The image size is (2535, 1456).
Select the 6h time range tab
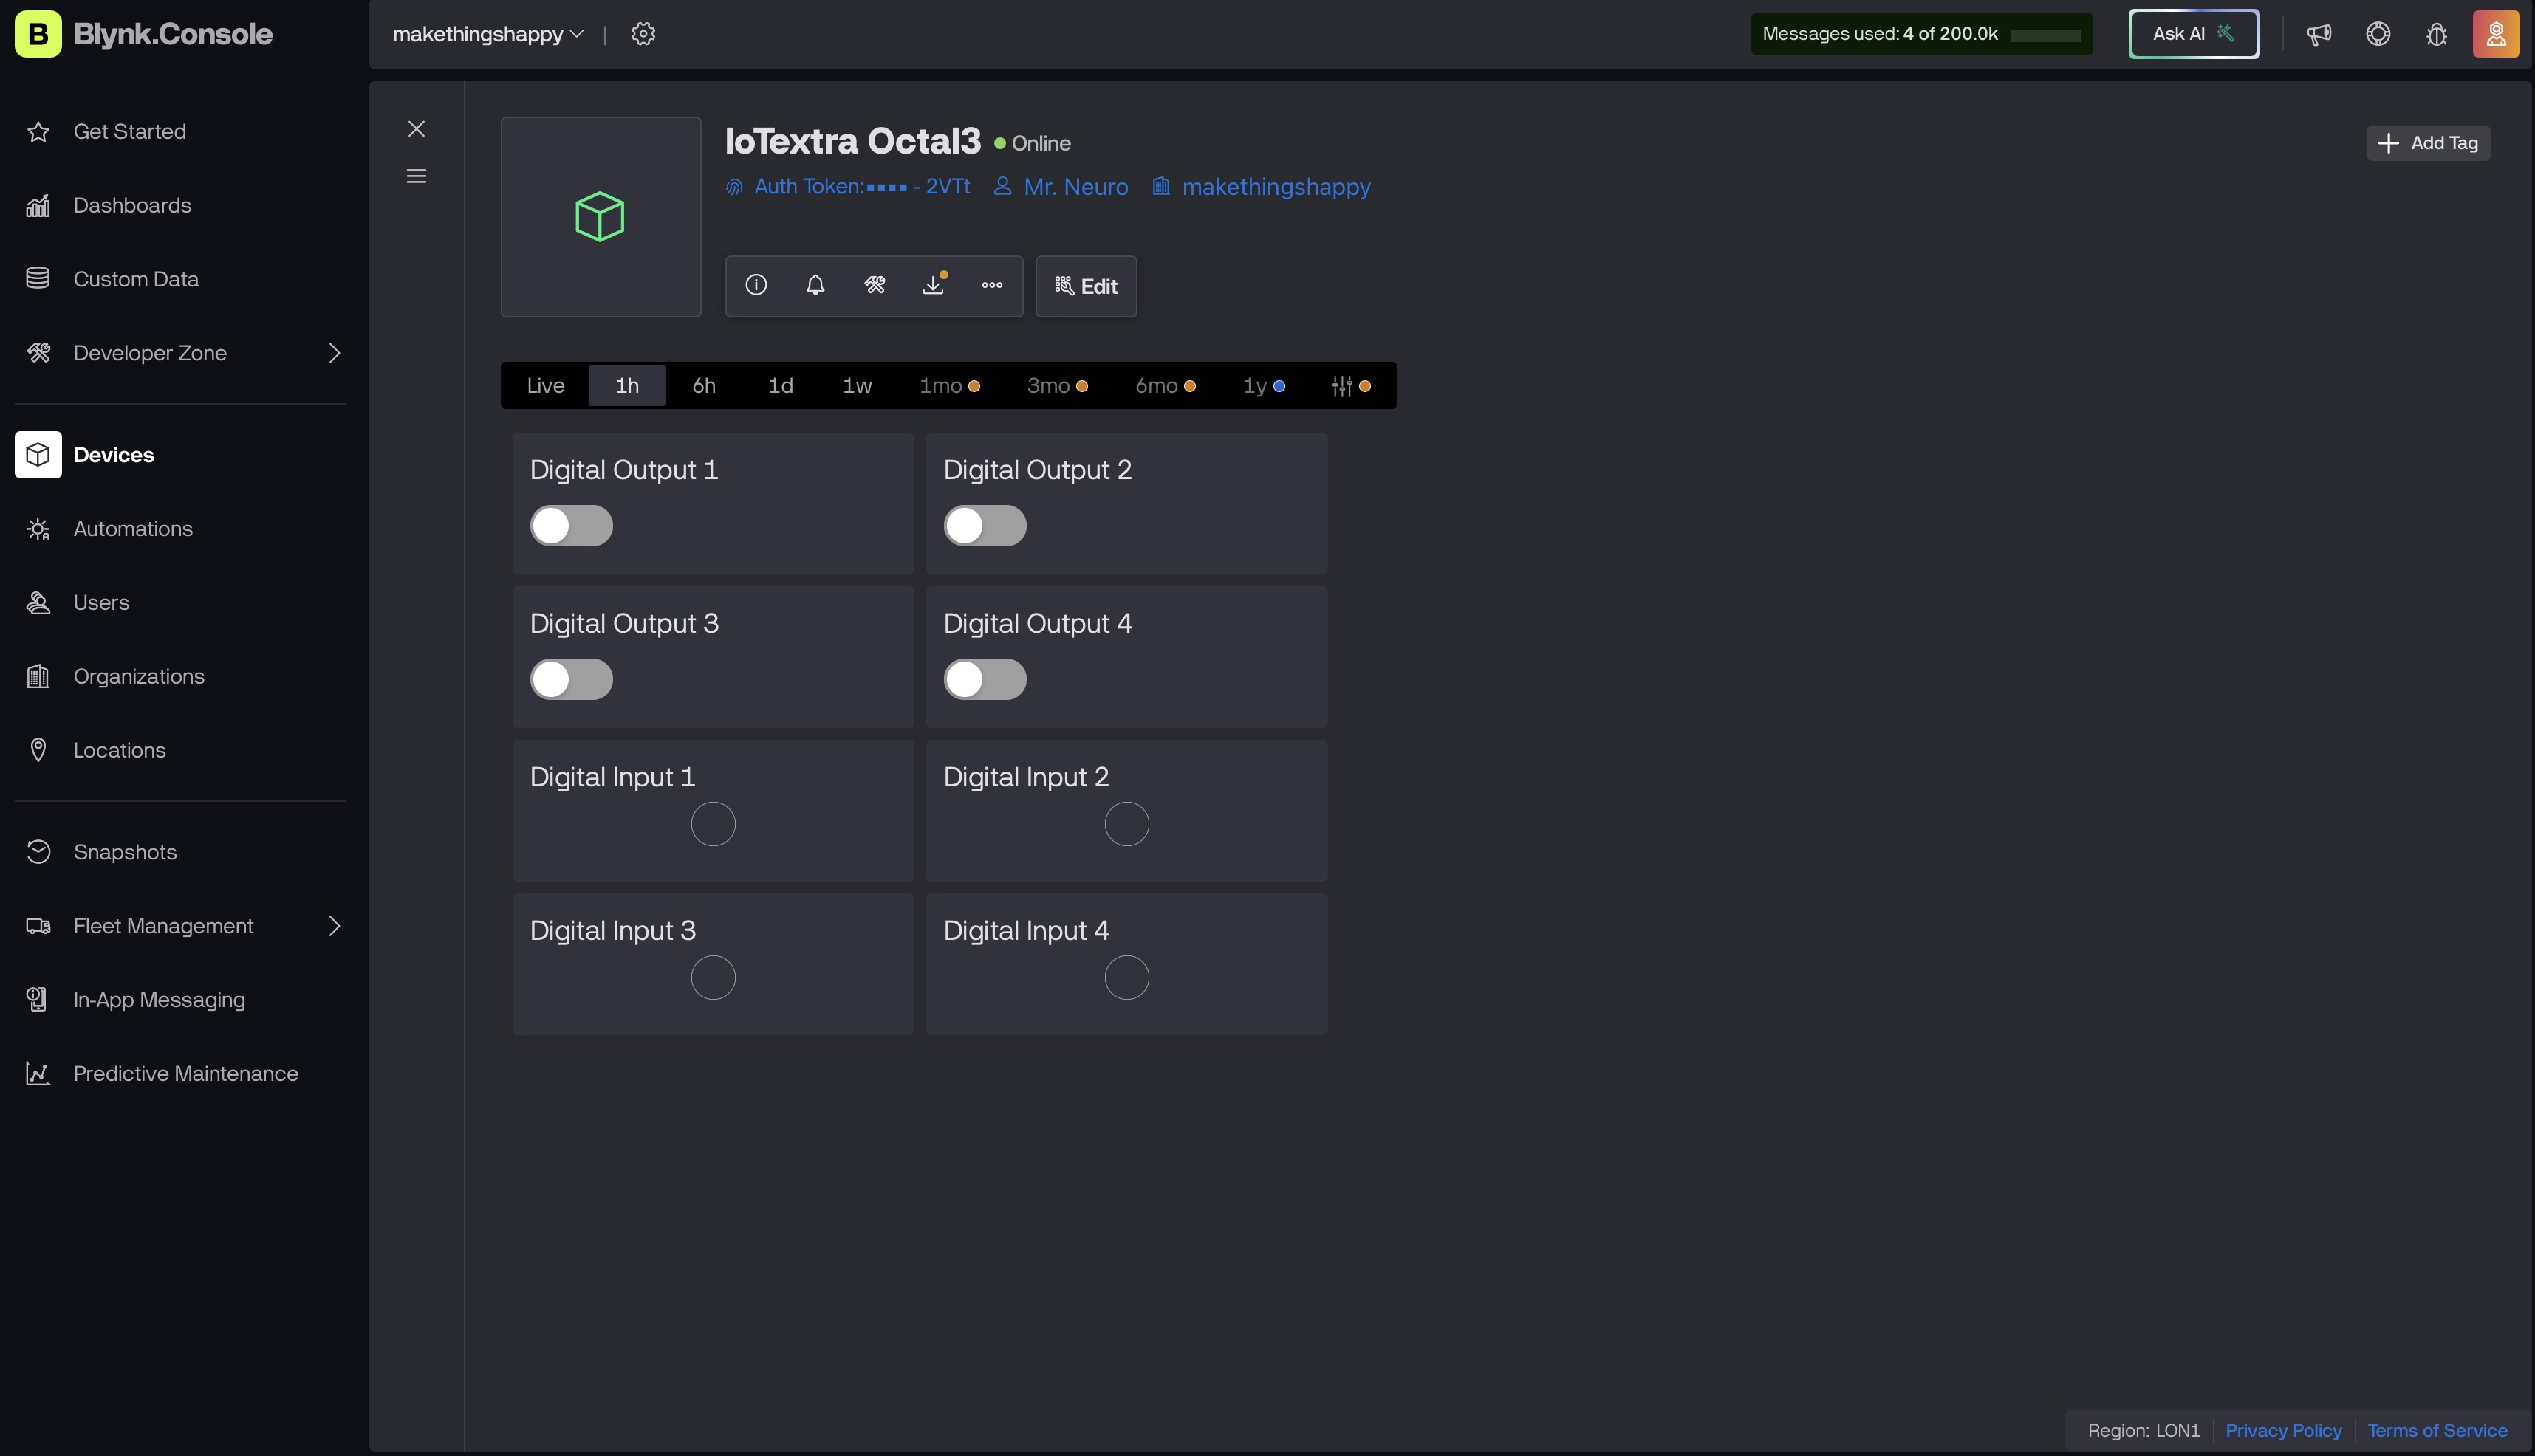coord(704,386)
